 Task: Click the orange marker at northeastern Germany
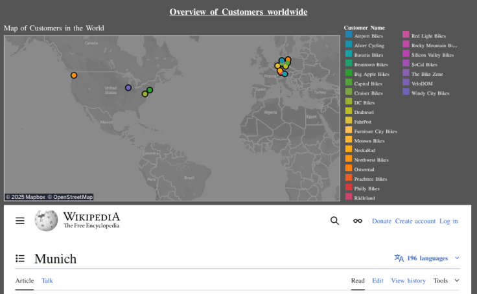coord(288,60)
